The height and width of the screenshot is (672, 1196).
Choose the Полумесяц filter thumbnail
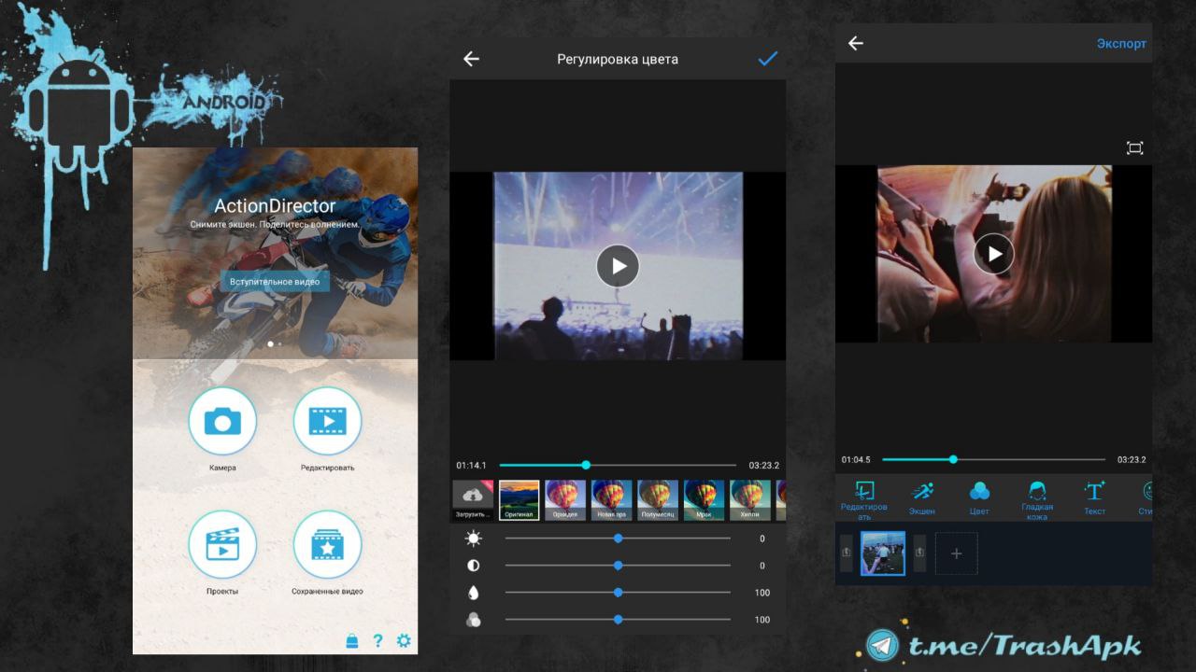(658, 500)
